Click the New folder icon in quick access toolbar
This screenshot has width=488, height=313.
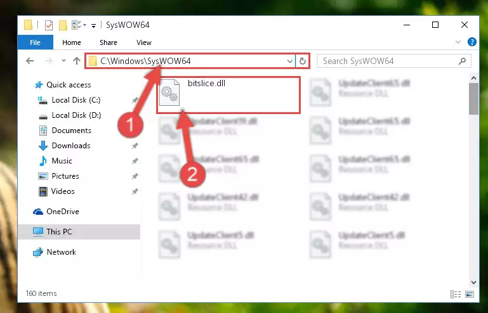[x=63, y=25]
